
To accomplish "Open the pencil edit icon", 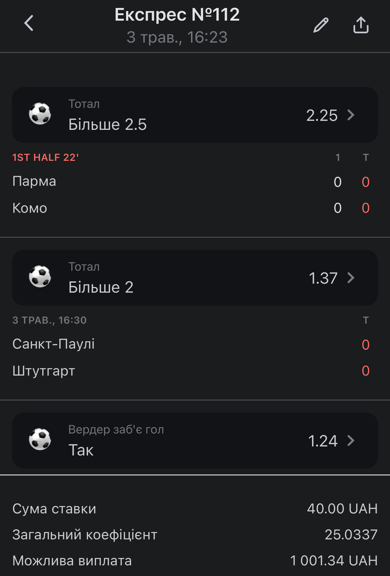I will [321, 25].
